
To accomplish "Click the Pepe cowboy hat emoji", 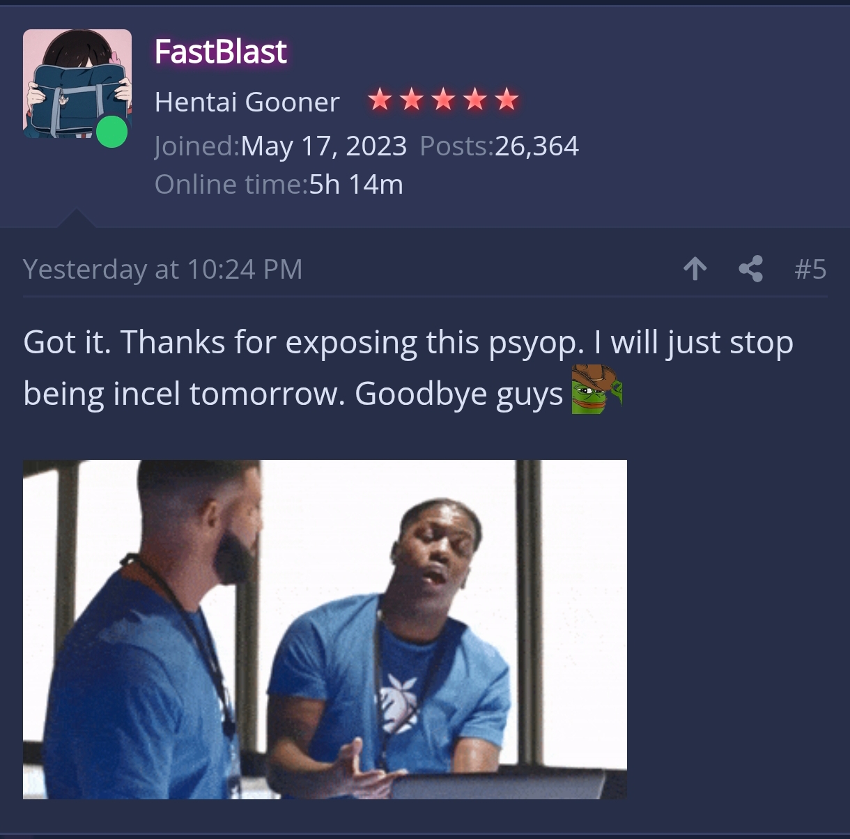I will (596, 390).
